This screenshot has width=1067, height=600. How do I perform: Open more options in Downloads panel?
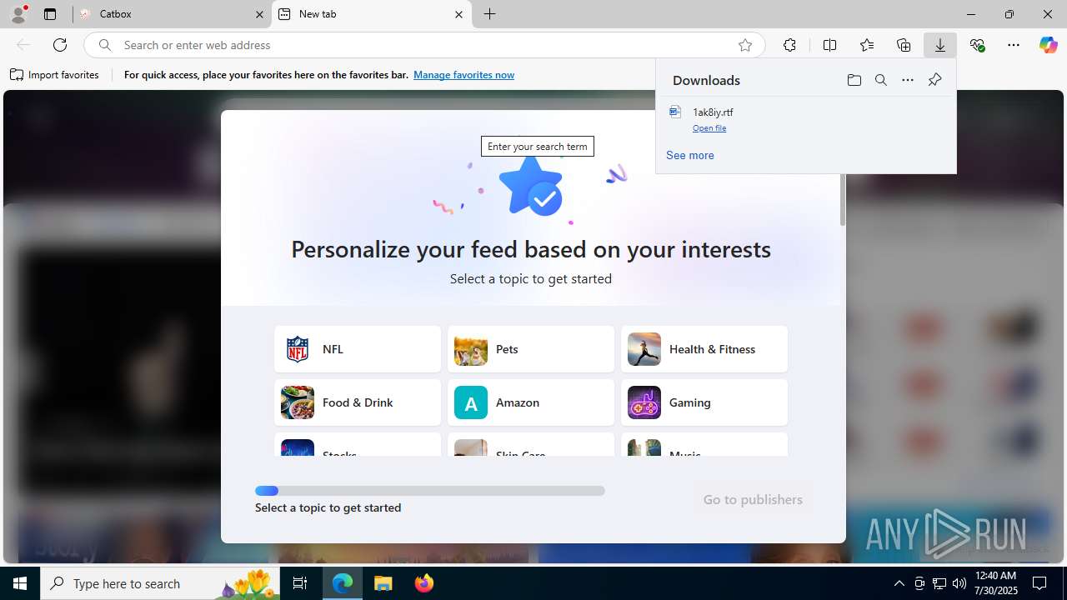[908, 80]
